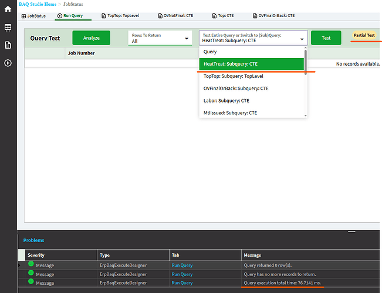The image size is (382, 293).
Task: Select the OVNotFinal: CTE tab
Action: point(177,16)
